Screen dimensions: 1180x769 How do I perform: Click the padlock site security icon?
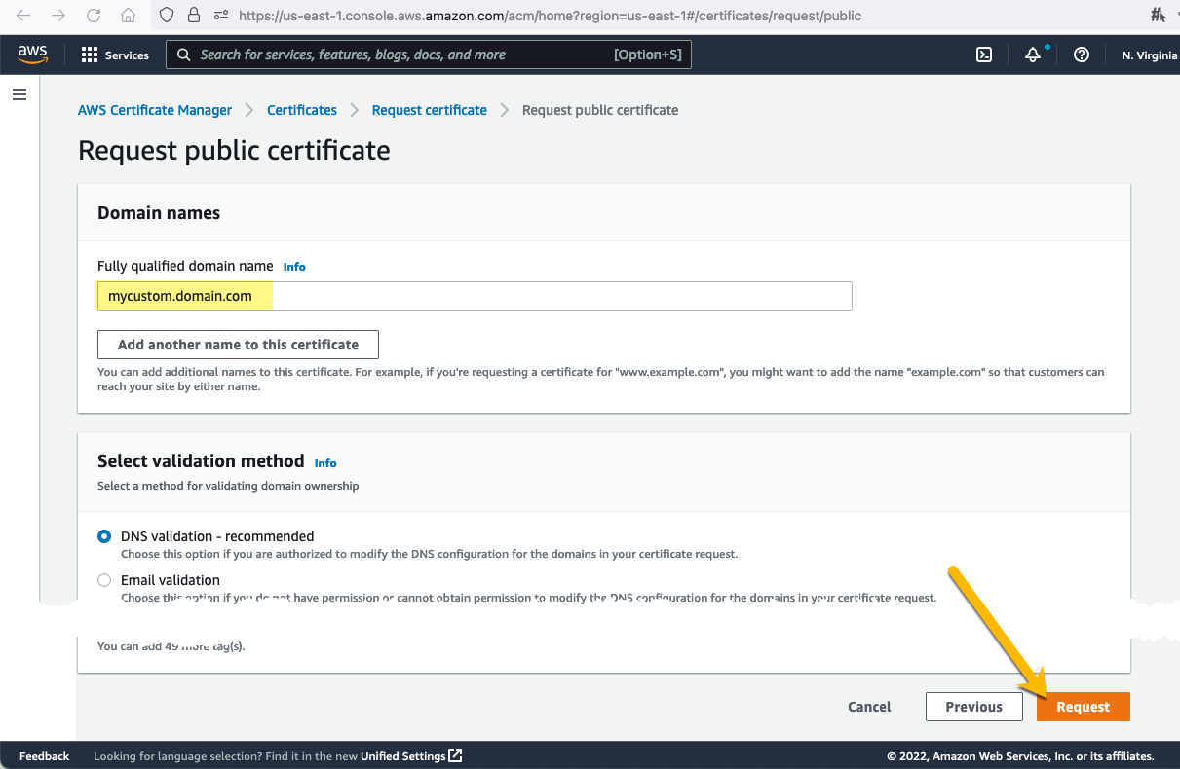tap(194, 16)
